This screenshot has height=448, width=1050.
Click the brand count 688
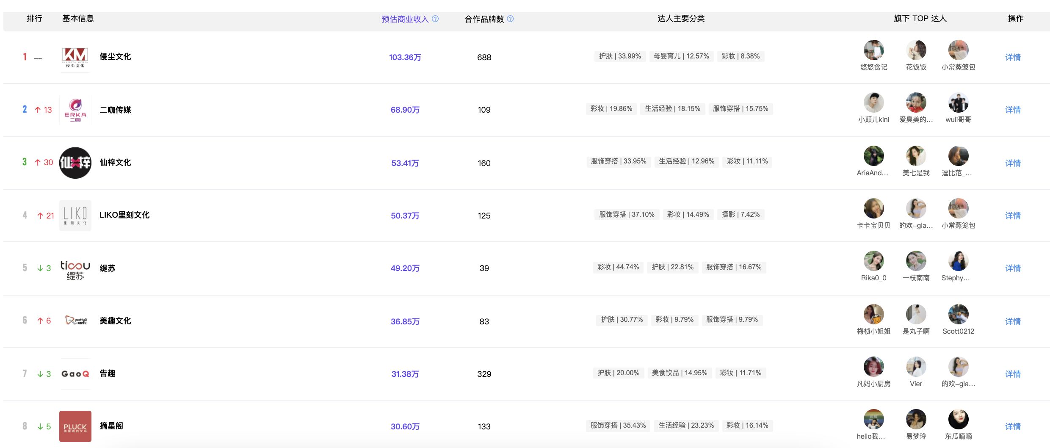pyautogui.click(x=484, y=57)
